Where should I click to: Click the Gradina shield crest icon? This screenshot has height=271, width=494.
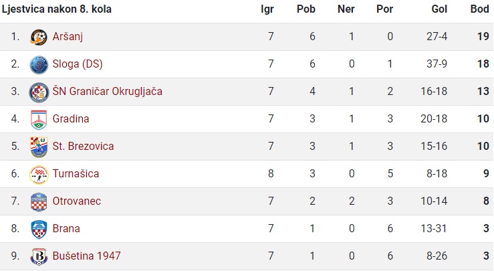tap(39, 119)
